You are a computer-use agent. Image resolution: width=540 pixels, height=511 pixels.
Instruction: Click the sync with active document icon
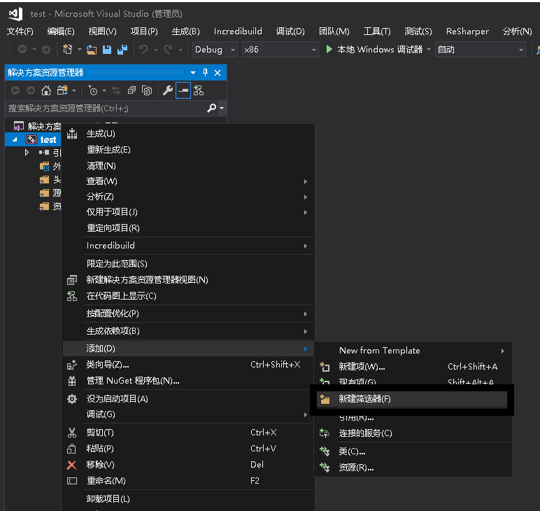tap(116, 90)
